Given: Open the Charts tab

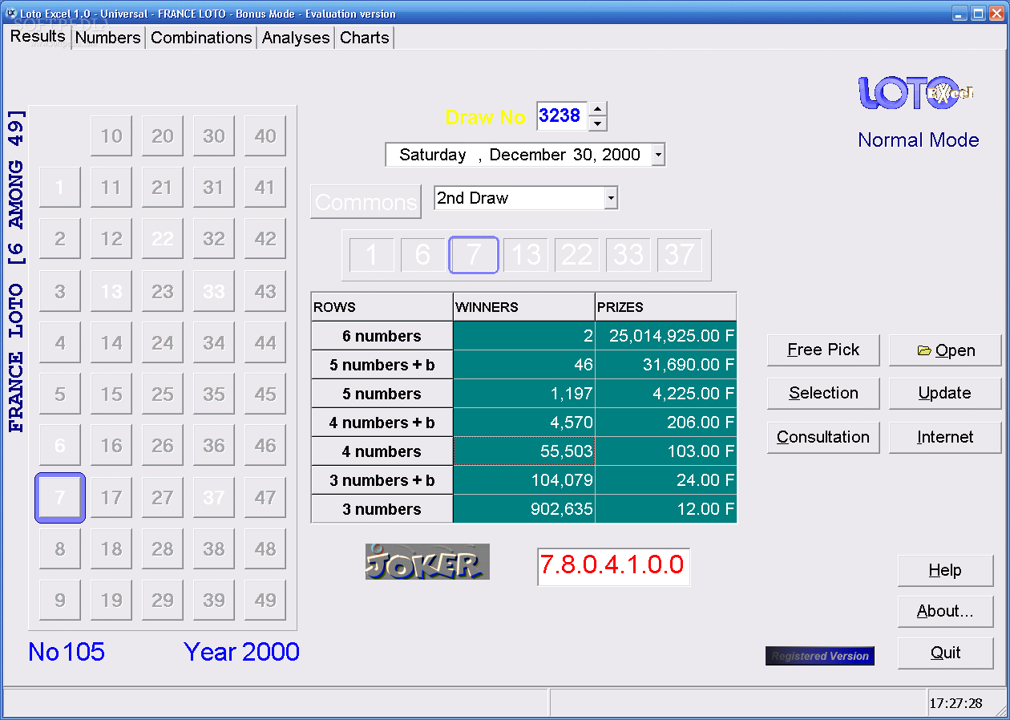Looking at the screenshot, I should pyautogui.click(x=365, y=38).
